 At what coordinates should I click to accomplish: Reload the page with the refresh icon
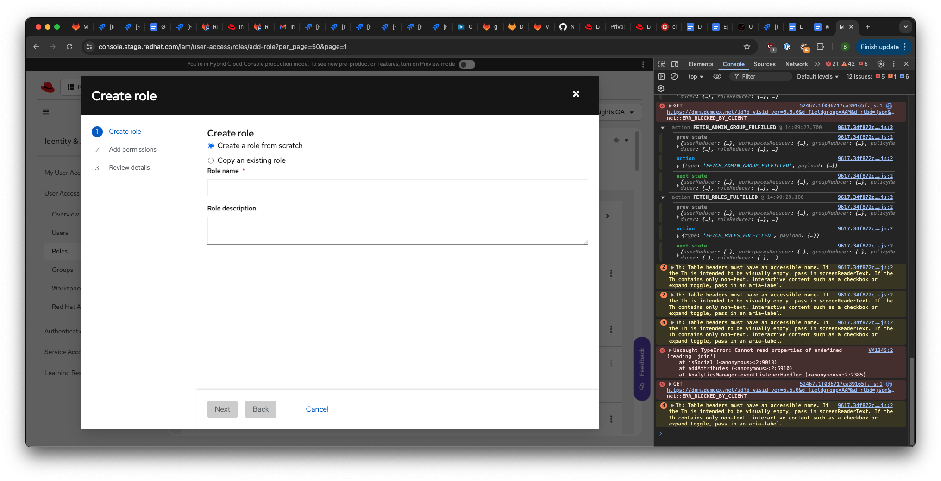(x=69, y=47)
